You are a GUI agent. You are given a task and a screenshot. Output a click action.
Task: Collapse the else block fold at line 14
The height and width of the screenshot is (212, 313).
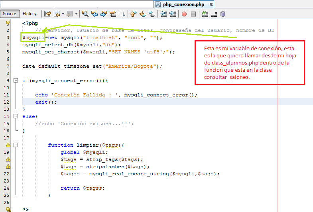coord(16,116)
